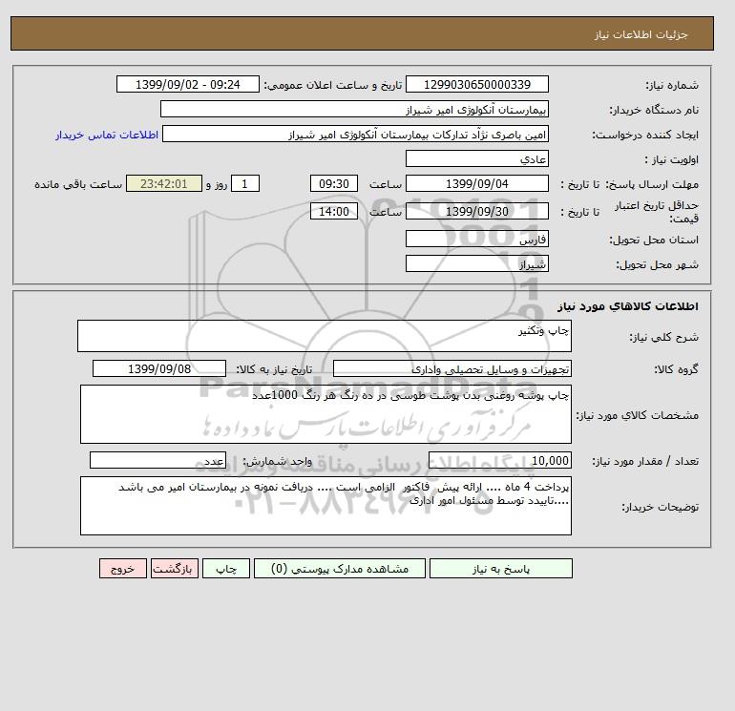Image resolution: width=735 pixels, height=711 pixels.
Task: Click the نام دستگاه خریدار label
Action: click(654, 110)
